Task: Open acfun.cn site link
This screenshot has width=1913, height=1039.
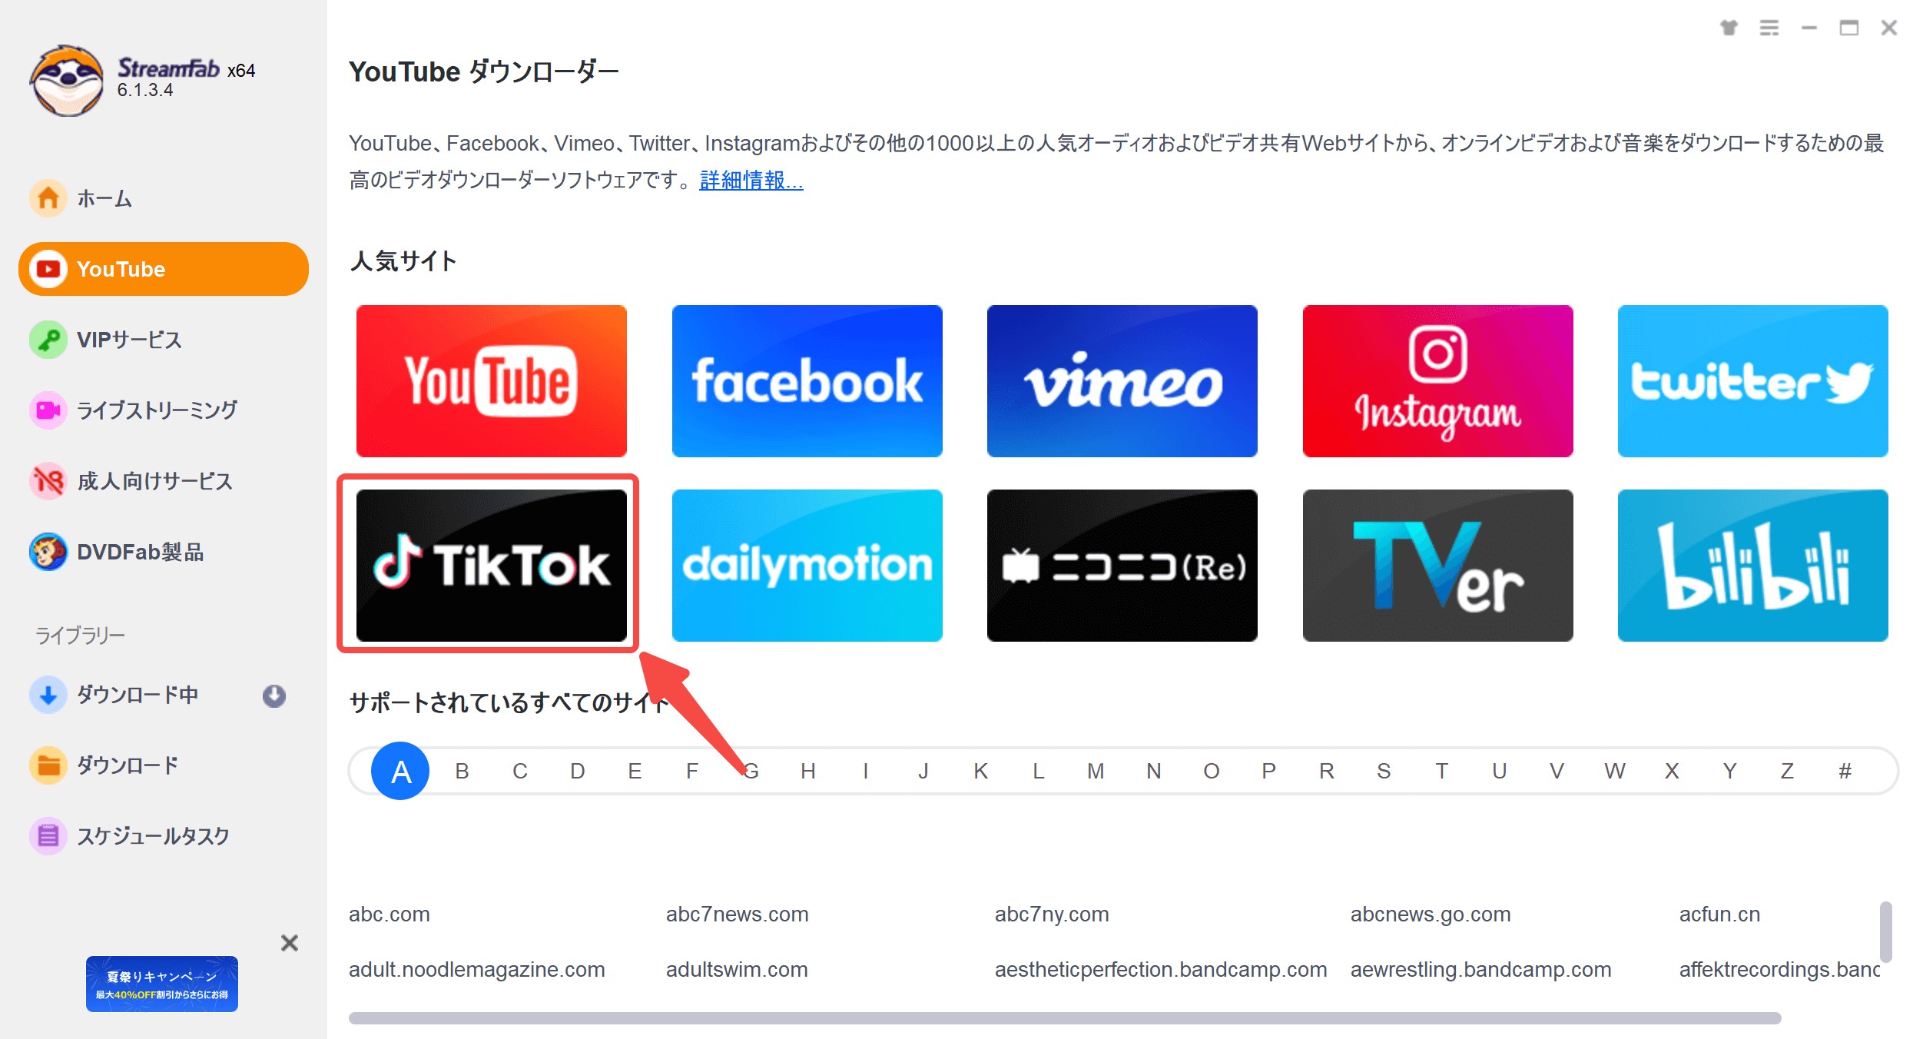Action: pyautogui.click(x=1719, y=915)
